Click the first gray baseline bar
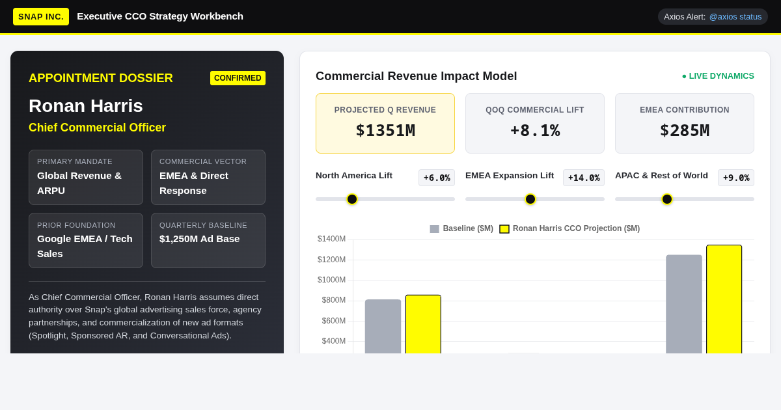781x410 pixels. coord(383,326)
